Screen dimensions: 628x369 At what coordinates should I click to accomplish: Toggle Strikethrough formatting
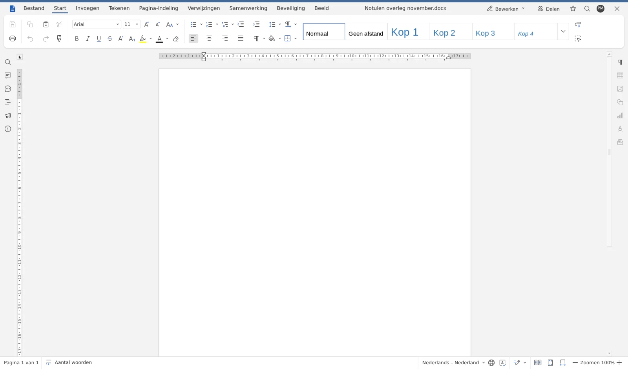click(x=110, y=38)
